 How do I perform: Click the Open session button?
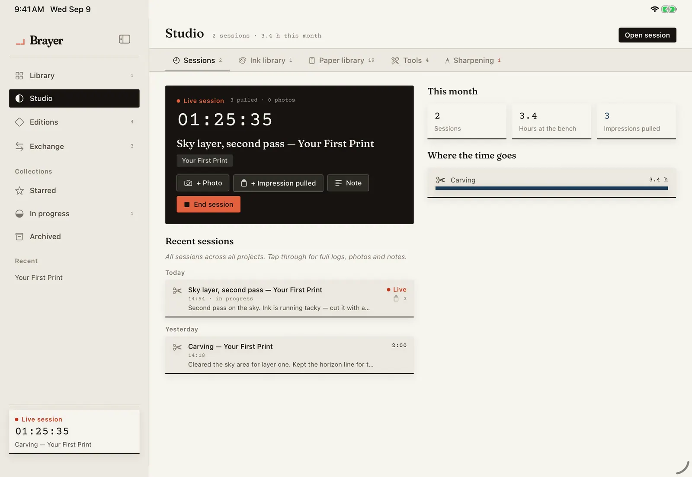pos(647,35)
